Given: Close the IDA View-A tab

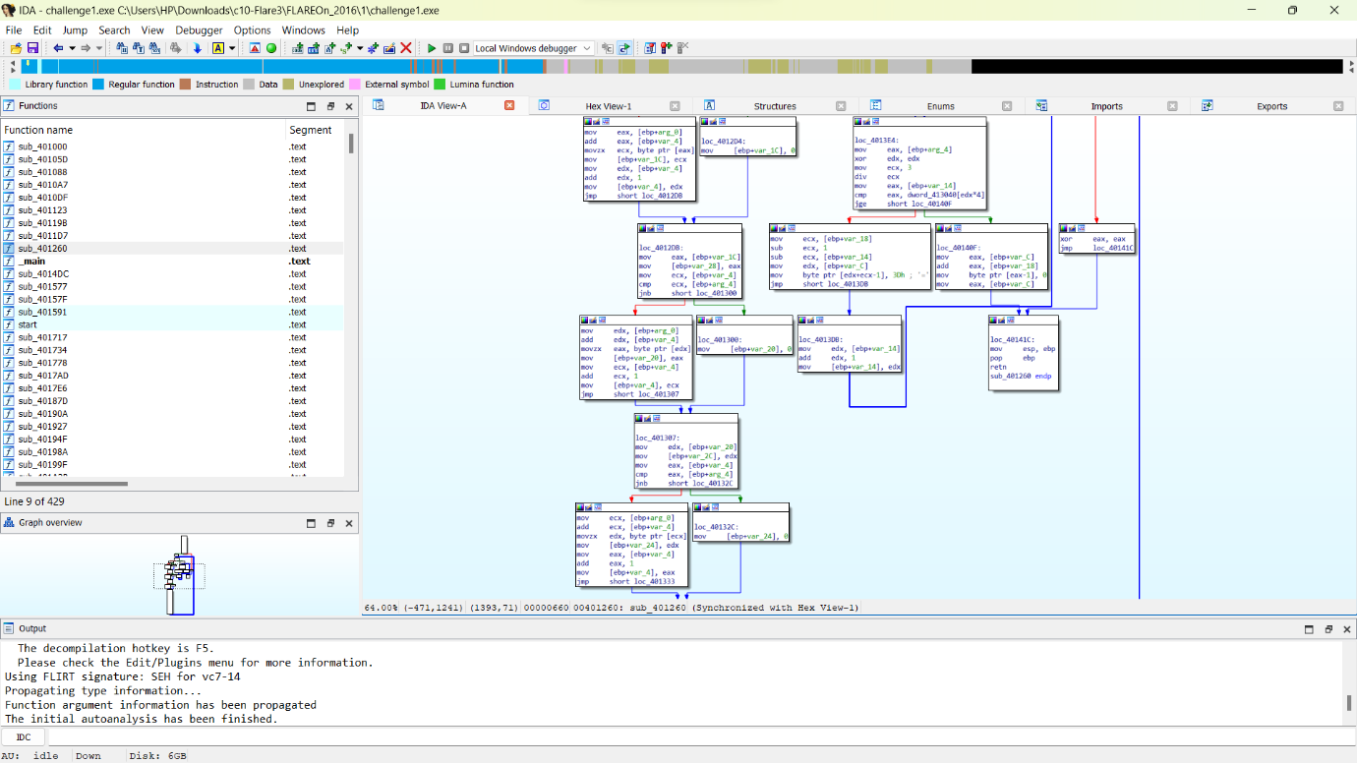Looking at the screenshot, I should click(x=509, y=106).
